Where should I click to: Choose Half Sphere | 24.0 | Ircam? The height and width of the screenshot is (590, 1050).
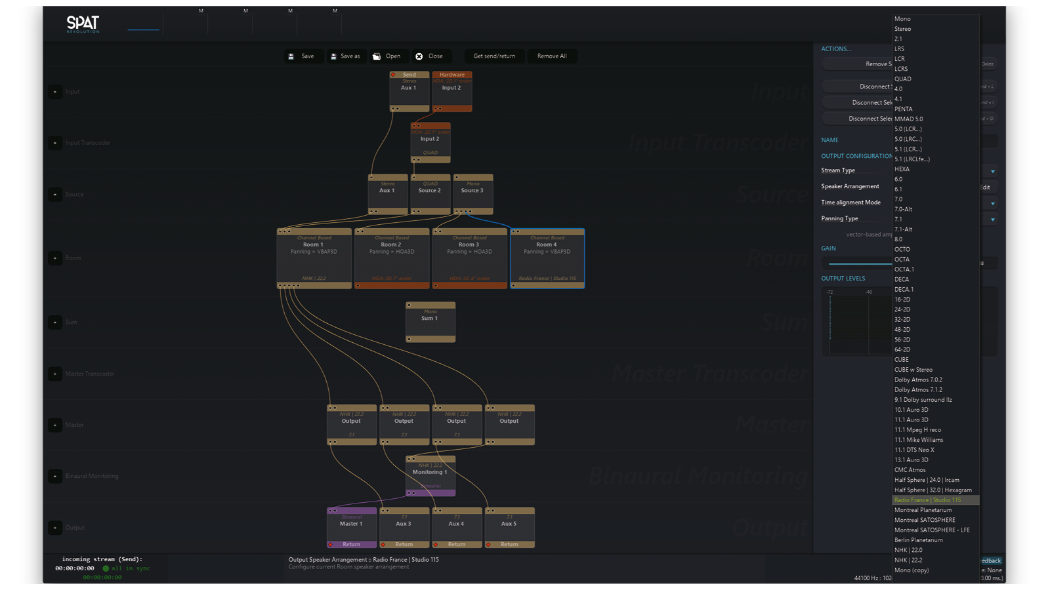(x=935, y=480)
